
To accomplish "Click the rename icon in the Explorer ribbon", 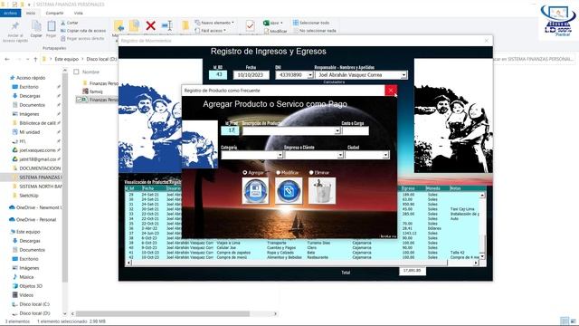I will 166,25.
